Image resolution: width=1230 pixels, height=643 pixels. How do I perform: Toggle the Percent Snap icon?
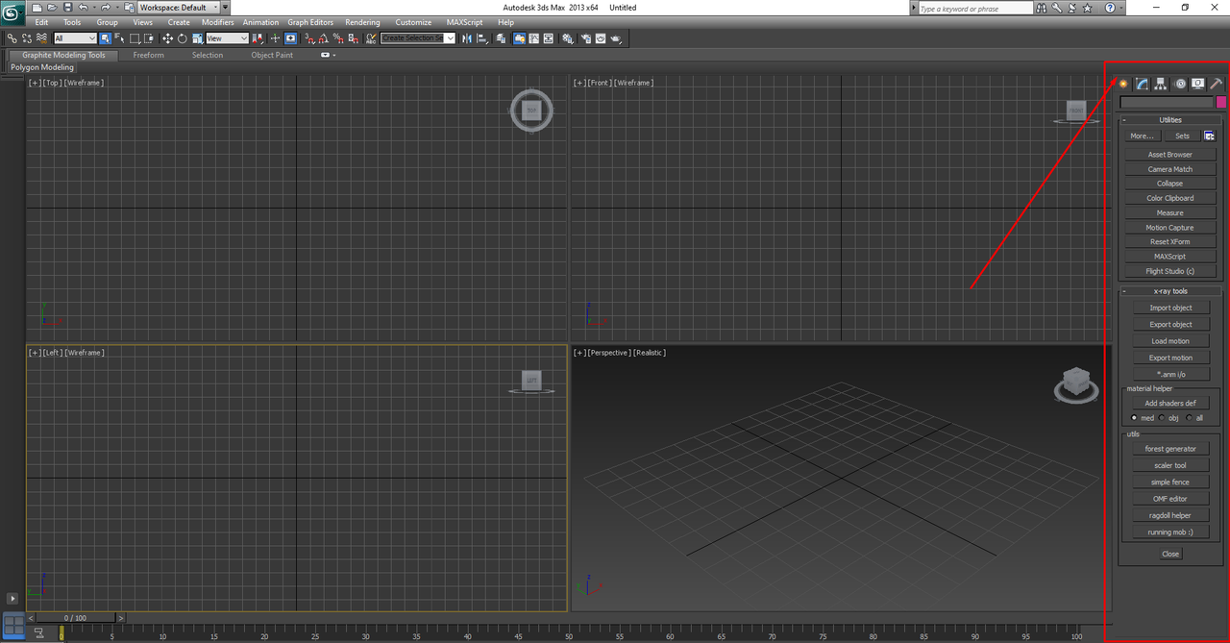[338, 38]
